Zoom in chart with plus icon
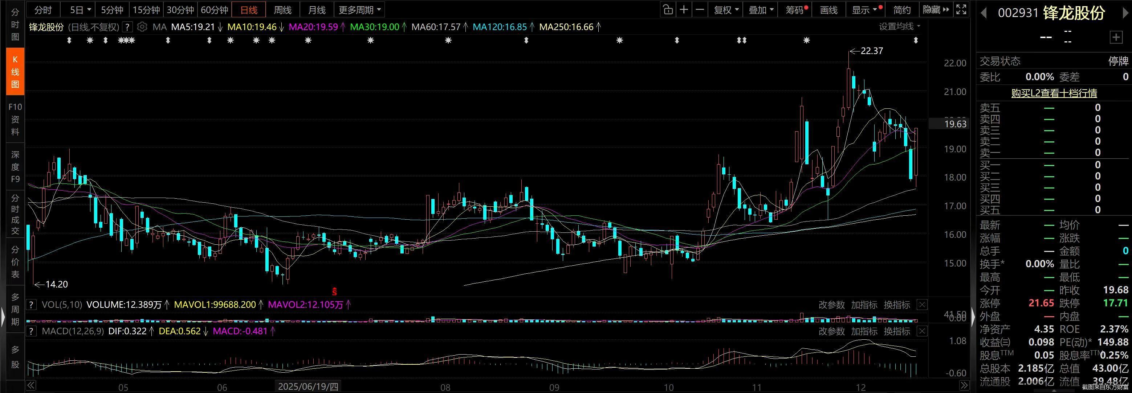 (x=684, y=10)
